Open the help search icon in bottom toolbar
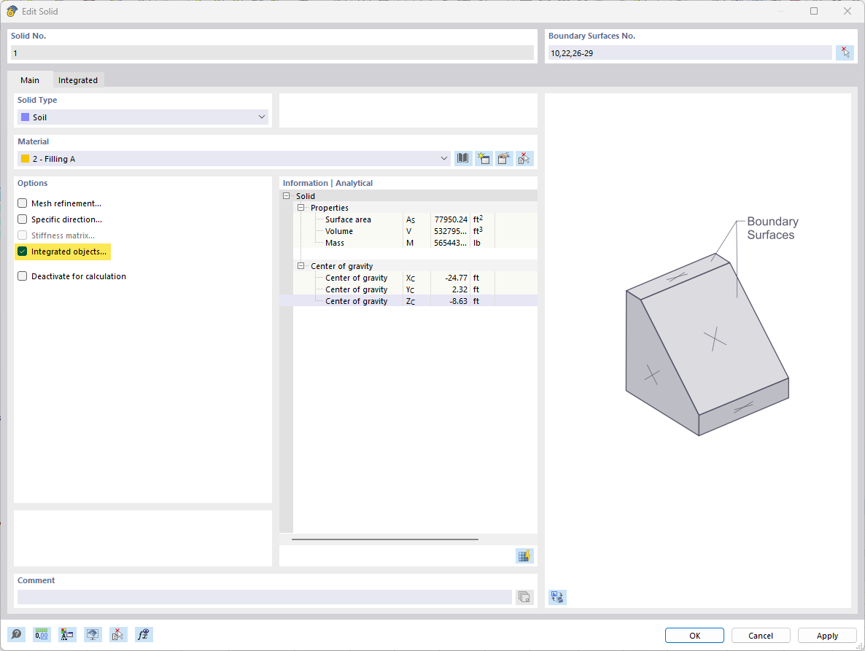This screenshot has height=651, width=865. (16, 635)
